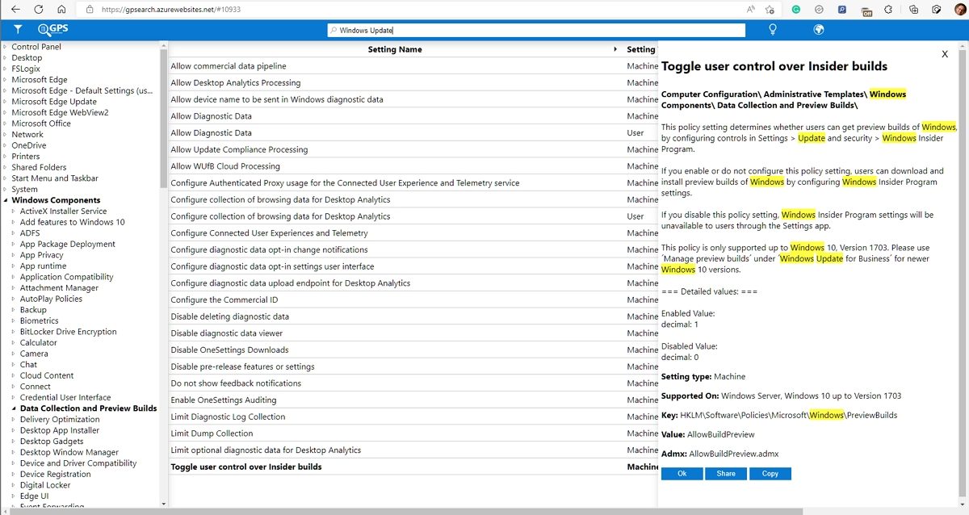969x515 pixels.
Task: Click the add to favorites star icon
Action: click(770, 10)
